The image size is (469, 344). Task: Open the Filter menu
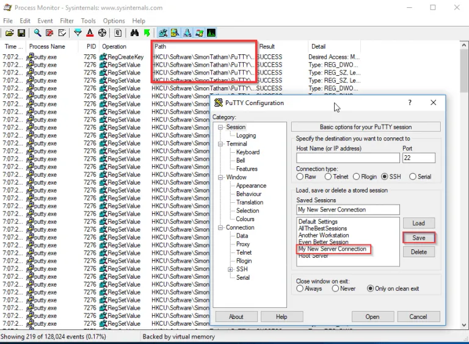[x=67, y=21]
